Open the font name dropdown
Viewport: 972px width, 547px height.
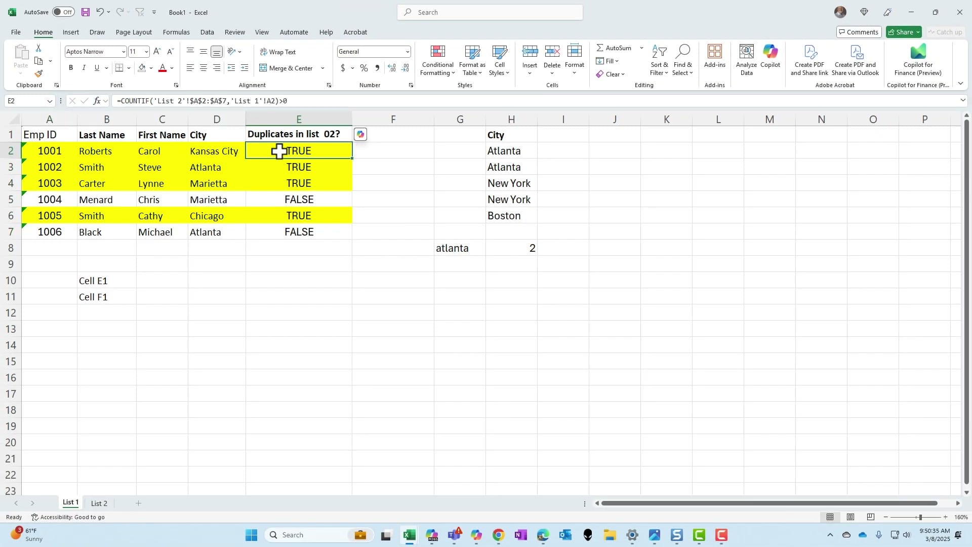123,51
